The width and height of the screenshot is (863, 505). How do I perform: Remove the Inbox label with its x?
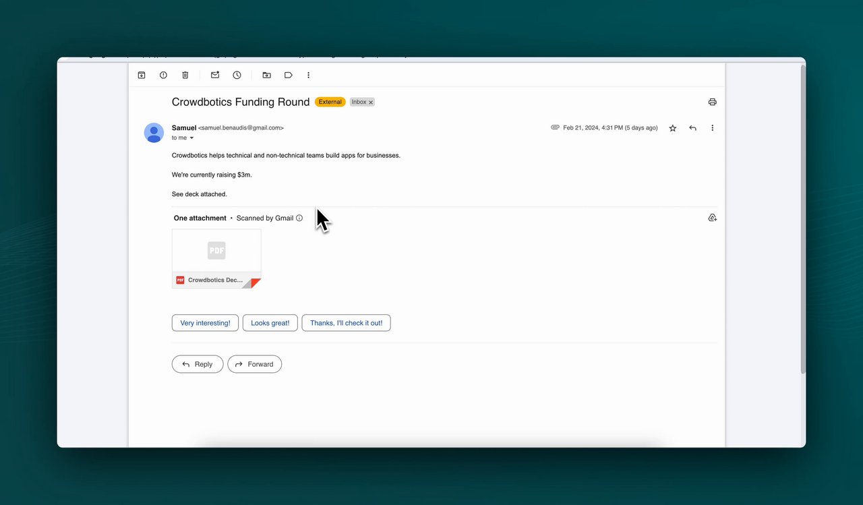pyautogui.click(x=371, y=102)
